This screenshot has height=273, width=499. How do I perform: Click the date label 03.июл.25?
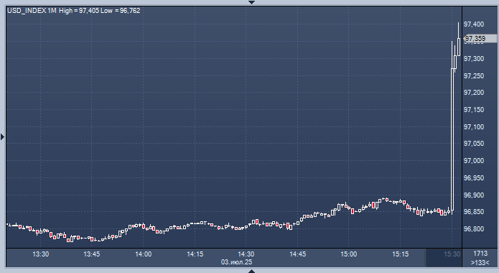(236, 262)
